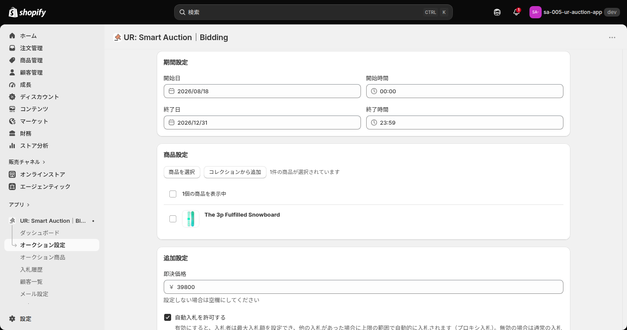627x330 pixels.
Task: Select オークション設定 menu item
Action: [52, 245]
